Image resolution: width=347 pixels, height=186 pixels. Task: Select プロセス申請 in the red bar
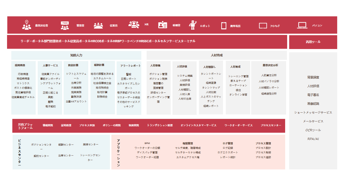(x=87, y=125)
